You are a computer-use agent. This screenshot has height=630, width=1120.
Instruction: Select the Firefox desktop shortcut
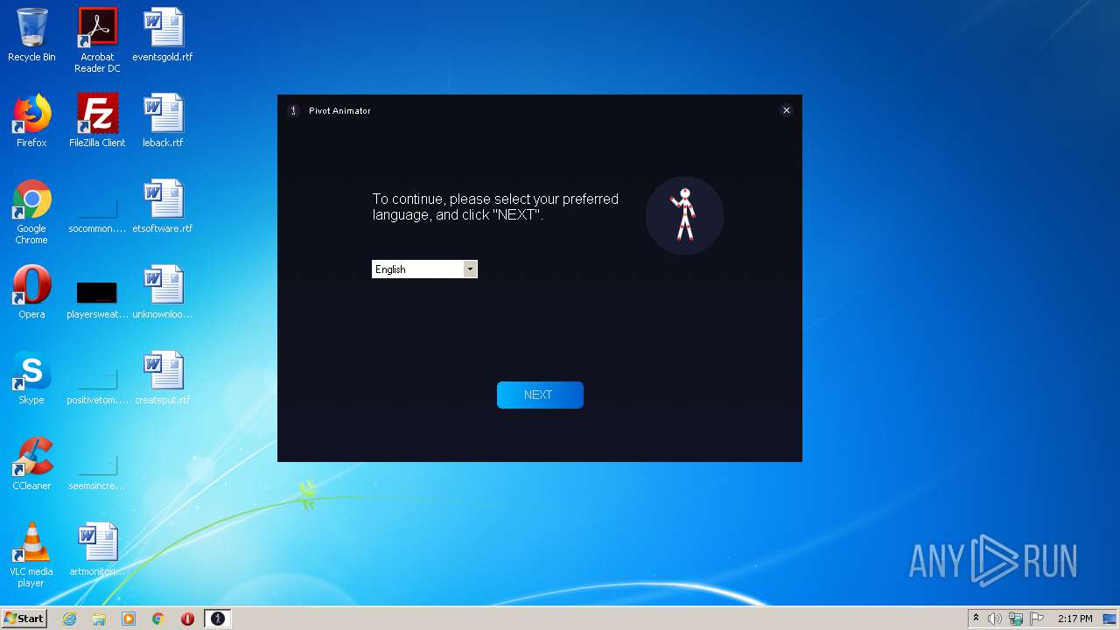point(31,121)
